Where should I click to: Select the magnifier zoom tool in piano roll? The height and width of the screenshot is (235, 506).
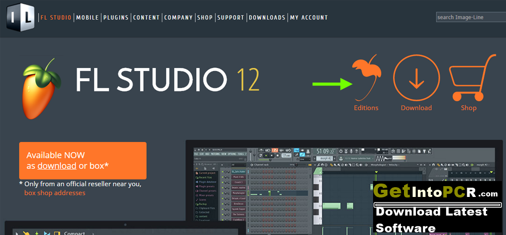357,165
